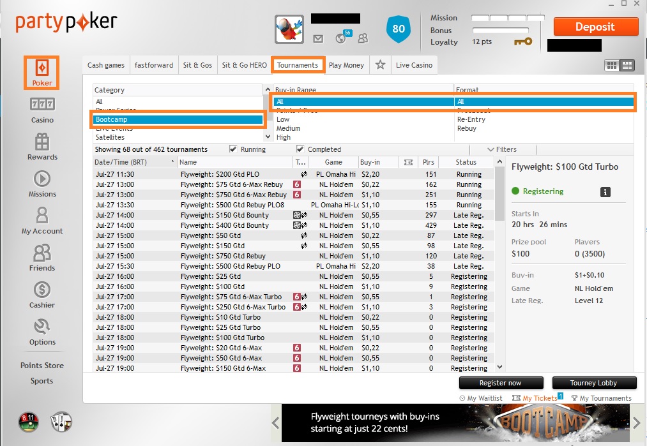Screen dimensions: 647x446
Task: Click the golden key loyalty icon
Action: coord(523,41)
